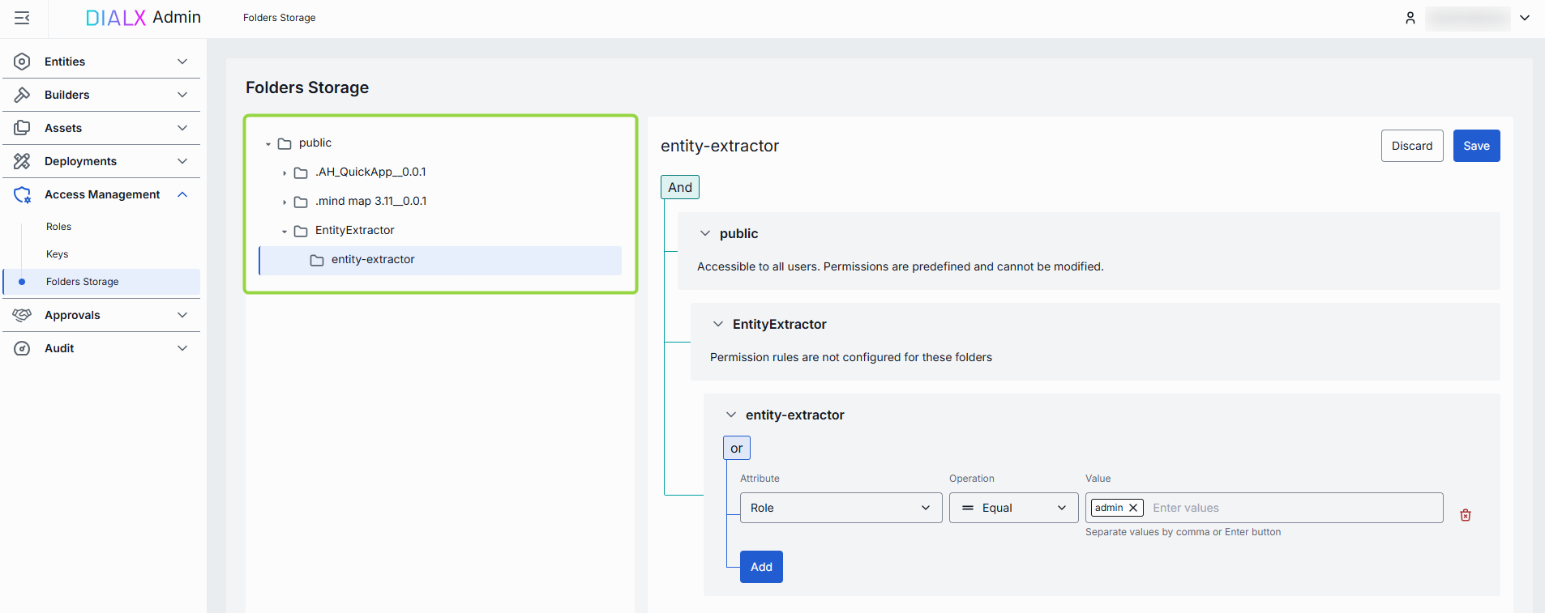Viewport: 1545px width, 613px height.
Task: Click the Builders hammer icon
Action: click(22, 95)
